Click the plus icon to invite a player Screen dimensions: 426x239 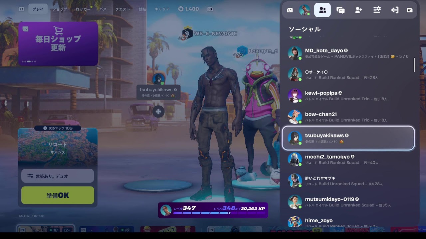[158, 112]
